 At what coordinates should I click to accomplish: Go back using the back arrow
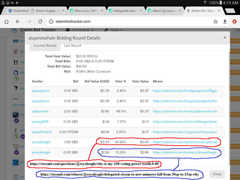18,21
